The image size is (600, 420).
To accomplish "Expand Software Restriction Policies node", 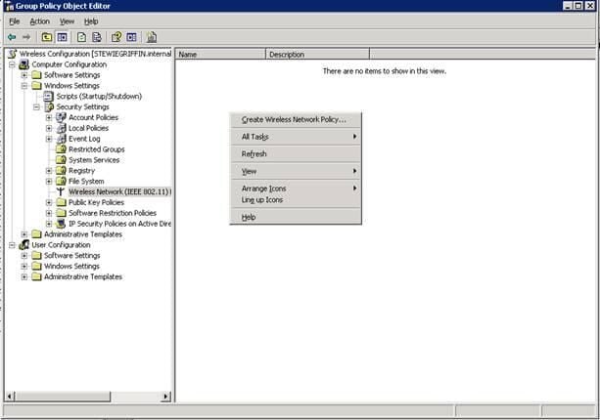I will (x=49, y=213).
